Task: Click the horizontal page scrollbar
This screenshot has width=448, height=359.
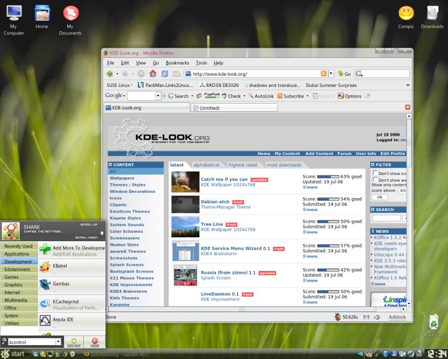Action: coord(242,309)
